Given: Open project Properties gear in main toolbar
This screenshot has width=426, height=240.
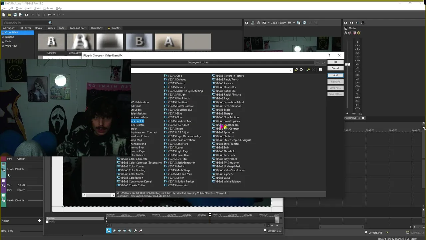Looking at the screenshot, I should [27, 15].
